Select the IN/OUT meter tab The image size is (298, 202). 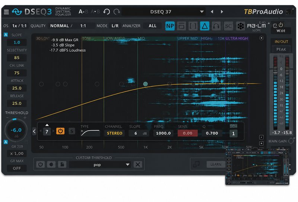(281, 42)
